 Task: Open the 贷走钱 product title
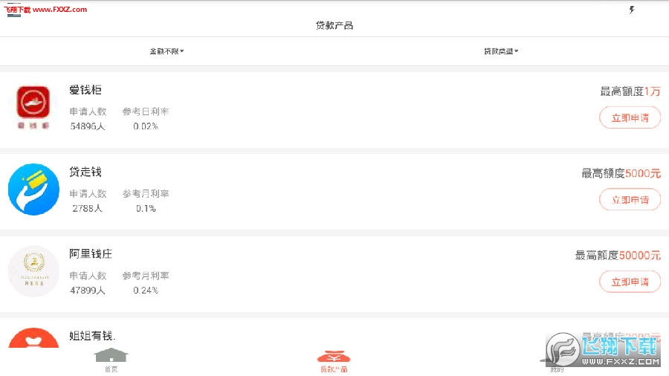coord(85,172)
